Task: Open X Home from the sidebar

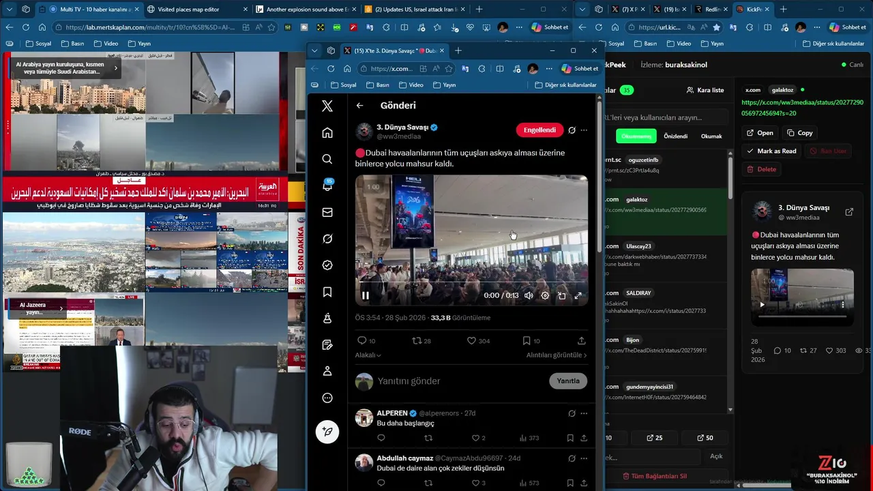Action: point(327,132)
